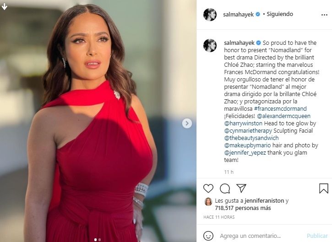View the 718,517 personas más likes list
Screen dimensions: 332x242
[243, 208]
